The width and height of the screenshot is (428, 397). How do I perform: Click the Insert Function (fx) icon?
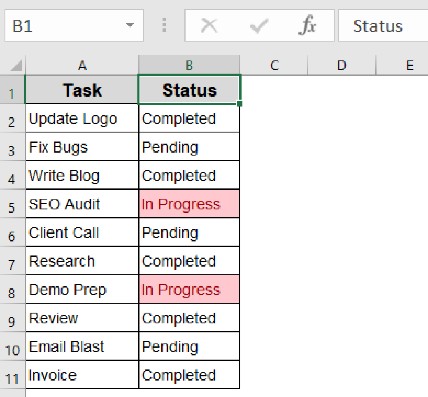[308, 25]
